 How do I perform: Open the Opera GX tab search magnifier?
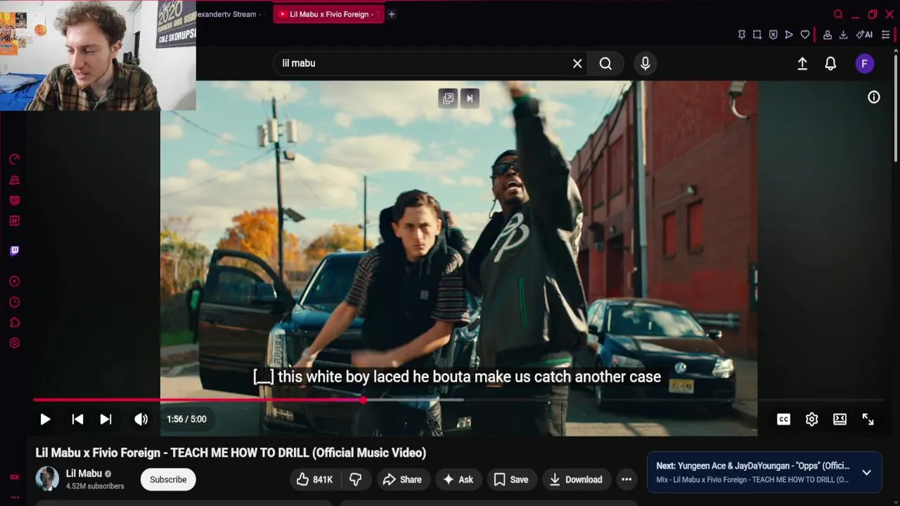[838, 14]
